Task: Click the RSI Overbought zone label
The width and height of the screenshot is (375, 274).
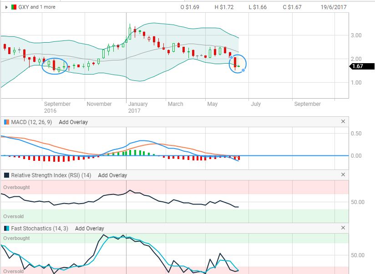Action: coord(16,187)
